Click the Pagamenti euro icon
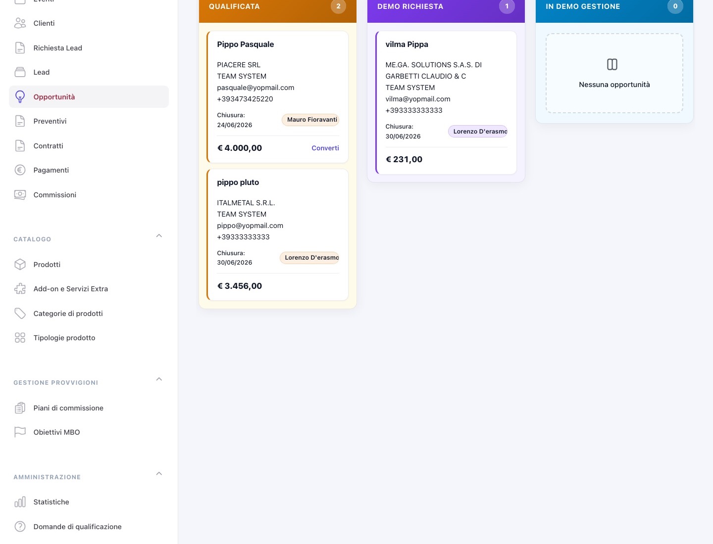Viewport: 713px width, 544px height. pyautogui.click(x=20, y=170)
